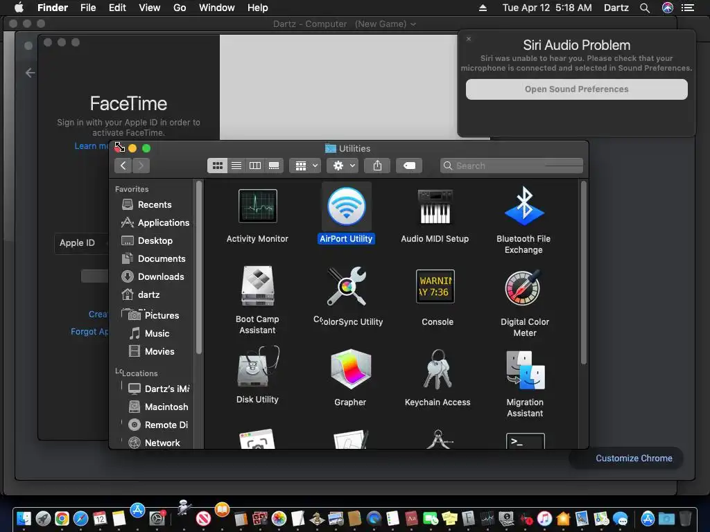The image size is (710, 532).
Task: Open Applications in the Finder sidebar
Action: [155, 222]
